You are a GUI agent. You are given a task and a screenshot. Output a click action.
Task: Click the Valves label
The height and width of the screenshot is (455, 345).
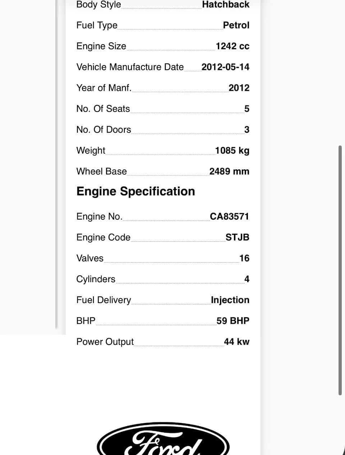[90, 258]
